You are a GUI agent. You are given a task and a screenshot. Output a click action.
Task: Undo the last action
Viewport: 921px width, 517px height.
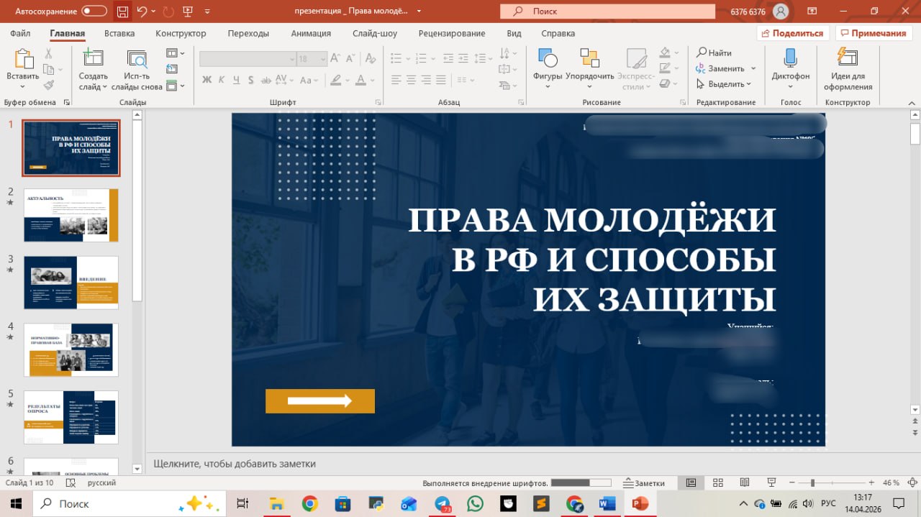pyautogui.click(x=142, y=12)
